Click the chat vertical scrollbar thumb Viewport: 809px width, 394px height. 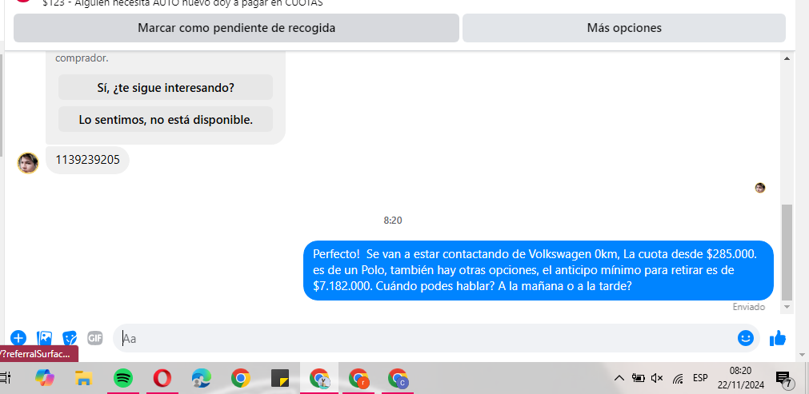[787, 253]
